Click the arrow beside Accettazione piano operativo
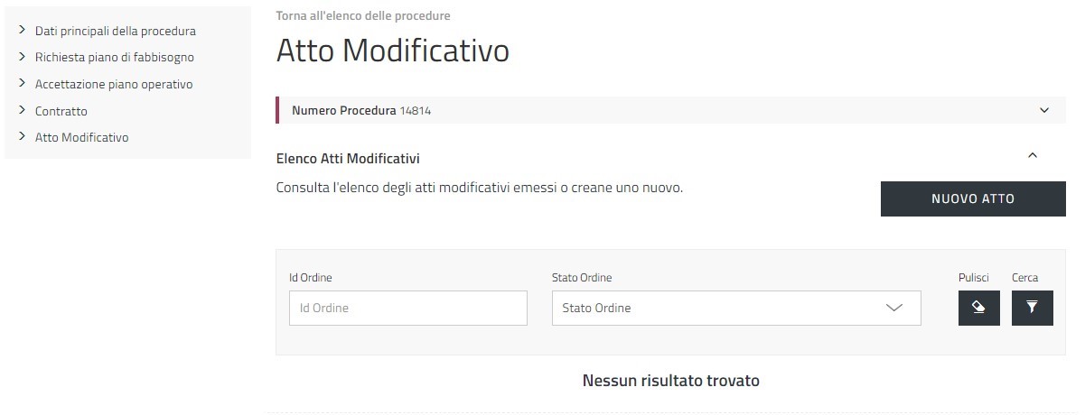The height and width of the screenshot is (415, 1085). pos(22,83)
